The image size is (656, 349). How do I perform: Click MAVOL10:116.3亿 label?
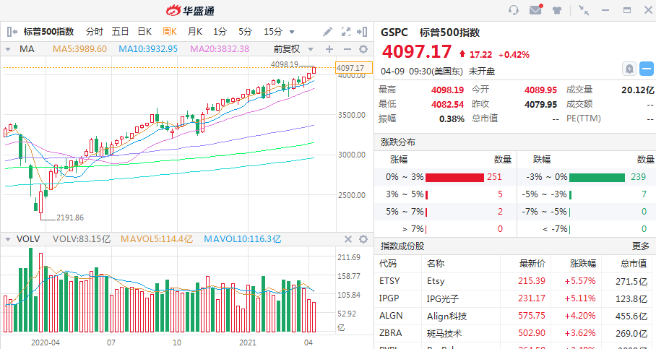click(243, 239)
